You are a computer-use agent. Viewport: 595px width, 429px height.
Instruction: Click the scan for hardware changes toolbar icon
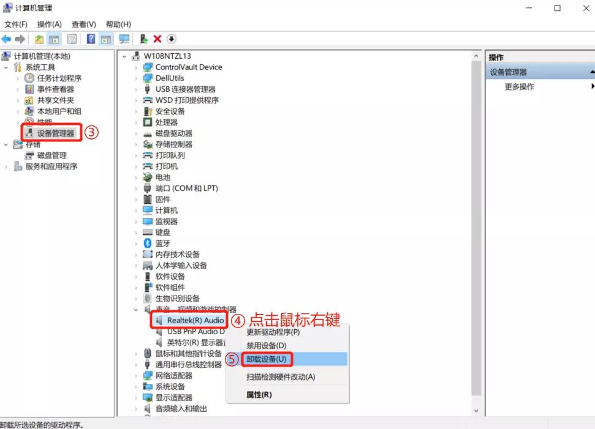click(170, 39)
